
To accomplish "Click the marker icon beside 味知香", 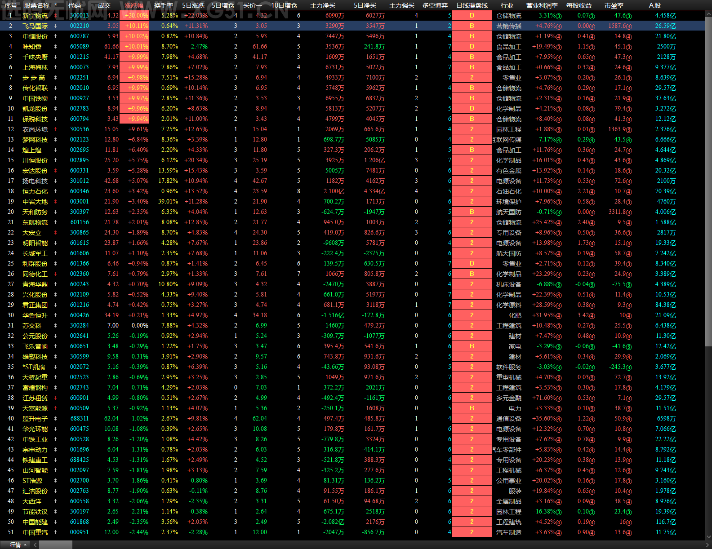I will (x=56, y=47).
